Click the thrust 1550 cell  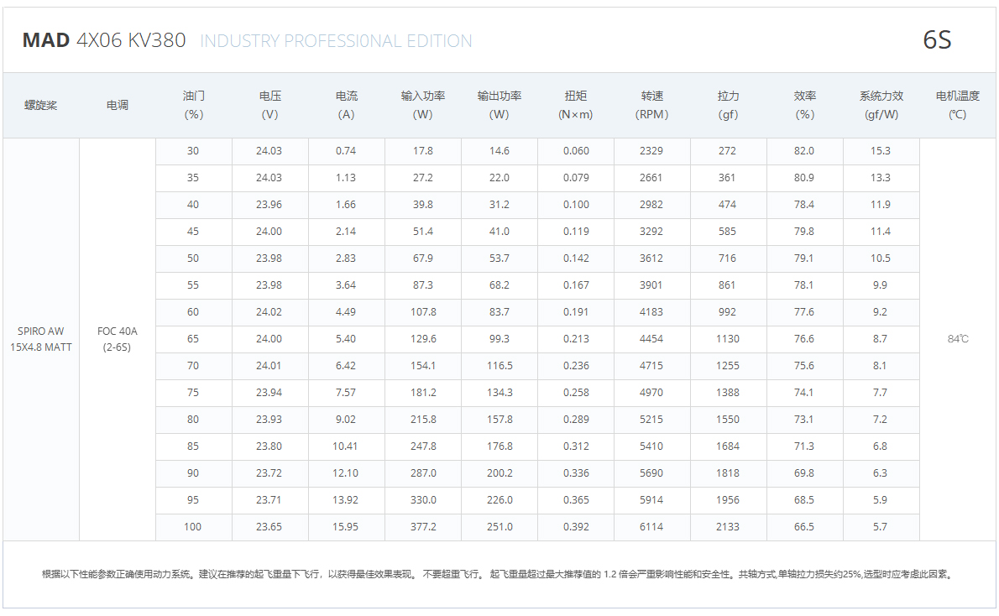(728, 420)
